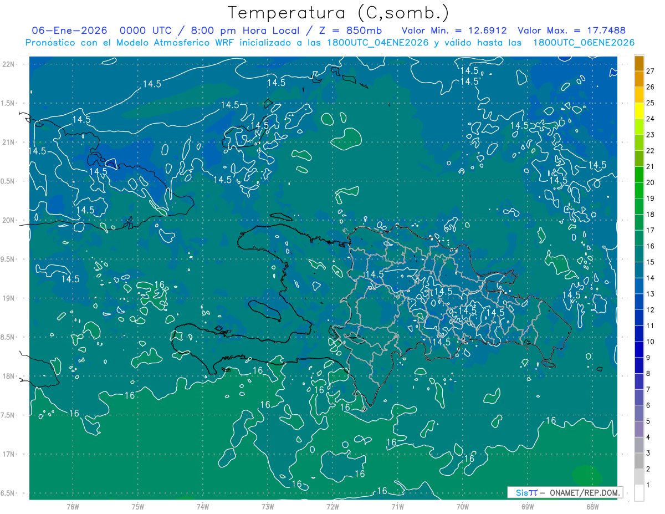Click the longitude axis label '69W'
This screenshot has width=665, height=514.
(528, 506)
